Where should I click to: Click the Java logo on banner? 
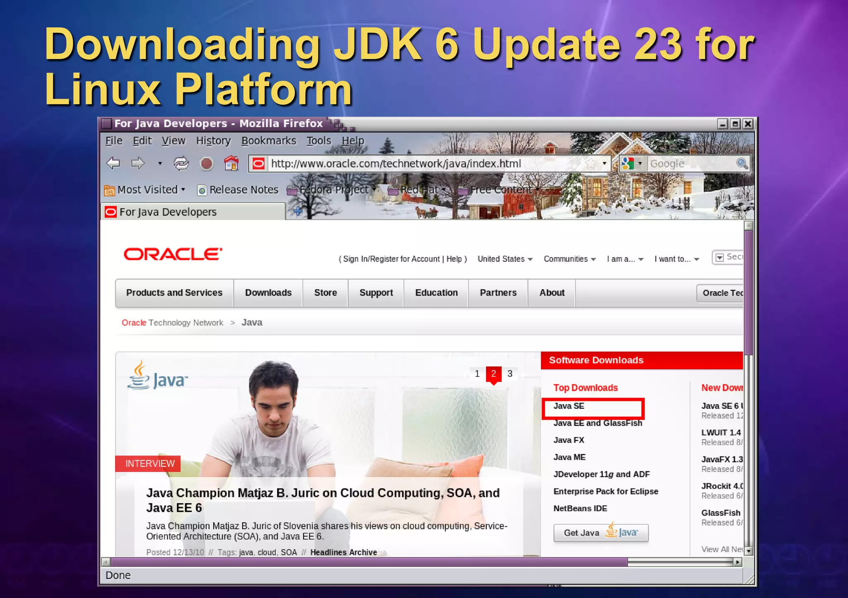158,375
